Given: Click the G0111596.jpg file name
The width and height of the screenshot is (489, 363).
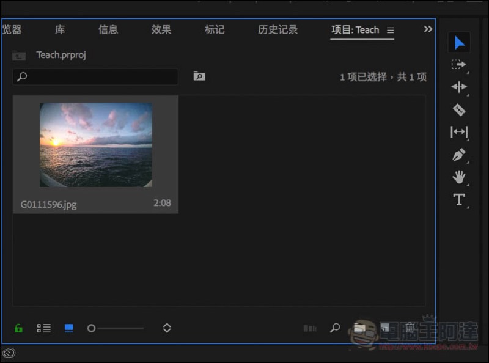Looking at the screenshot, I should (48, 205).
